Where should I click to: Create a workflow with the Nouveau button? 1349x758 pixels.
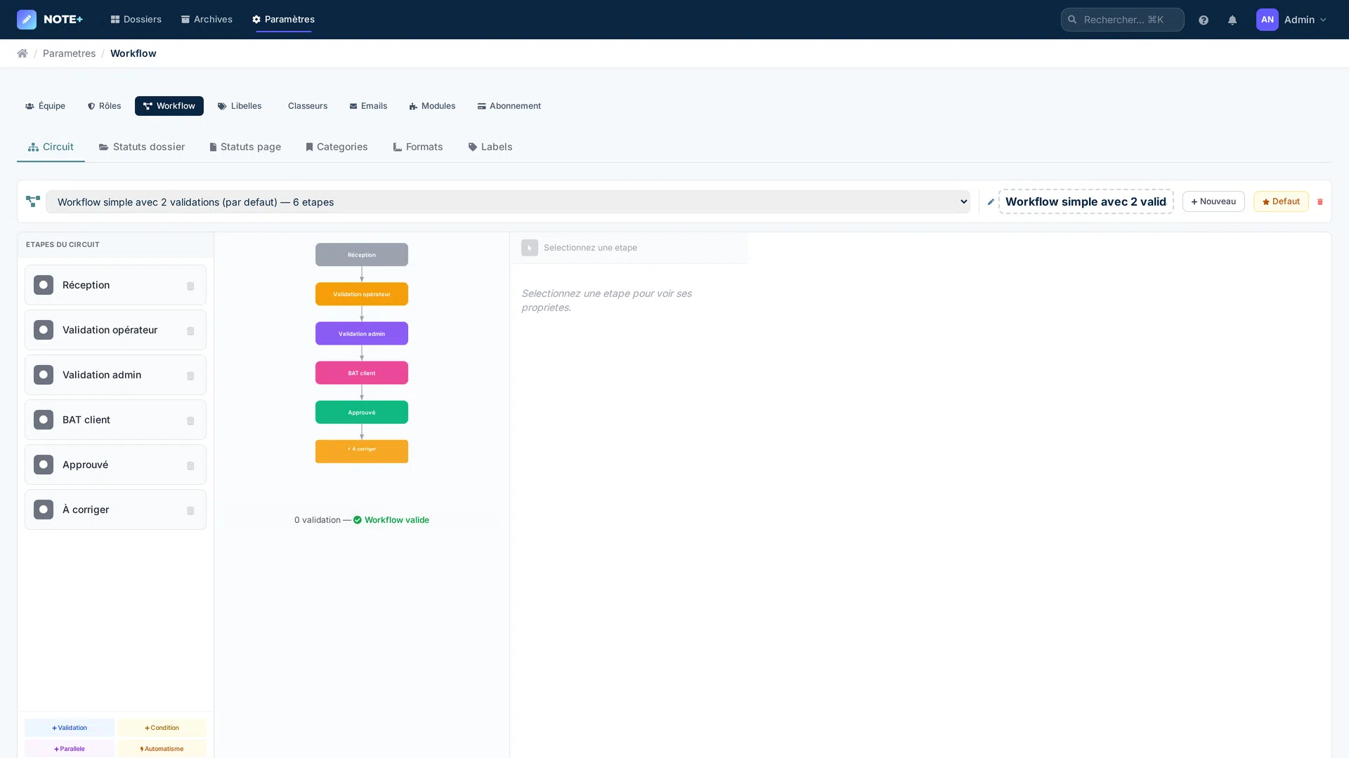[1213, 201]
